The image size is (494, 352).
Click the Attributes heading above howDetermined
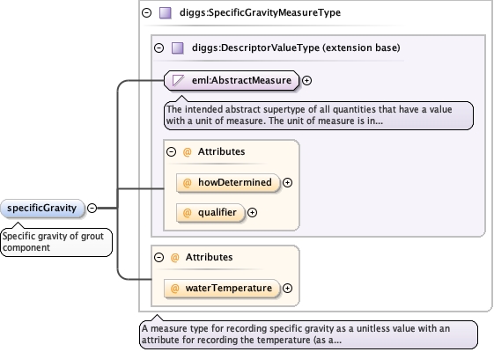coord(221,151)
